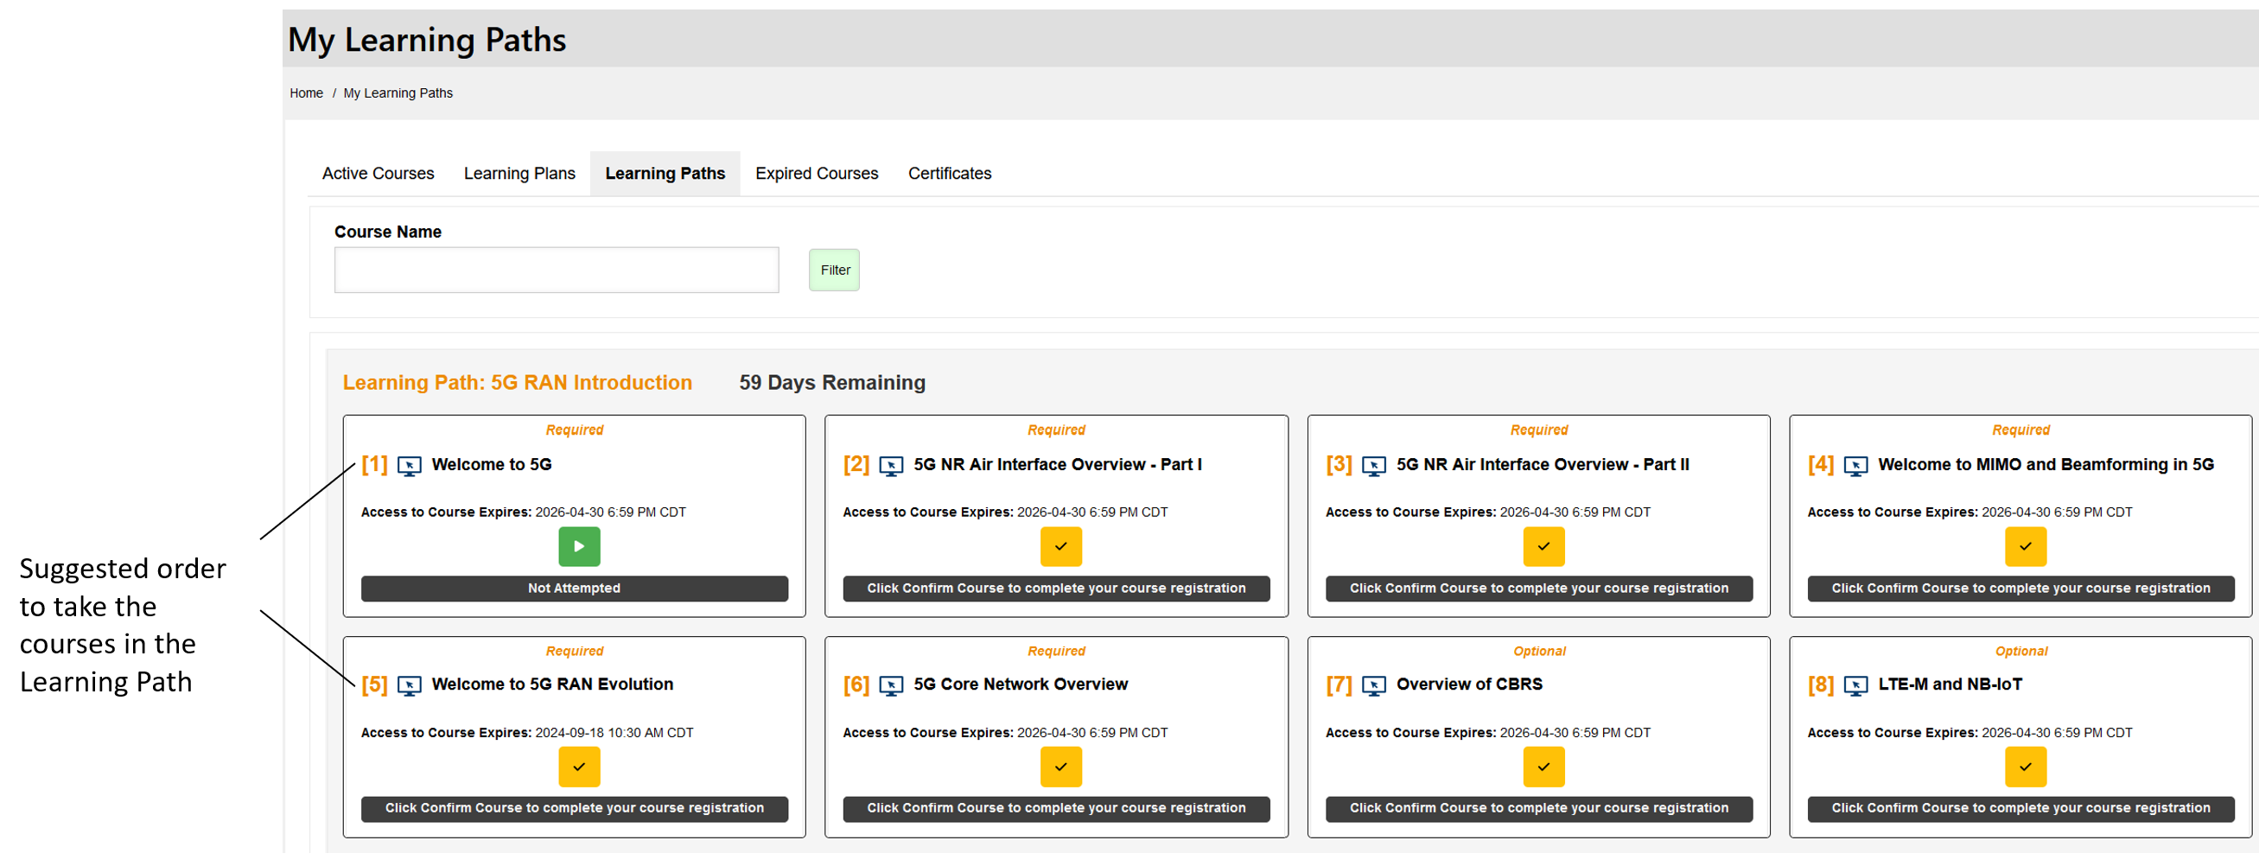Click Confirm Course bar under 5G NR Part I
The width and height of the screenshot is (2259, 866).
point(1056,589)
